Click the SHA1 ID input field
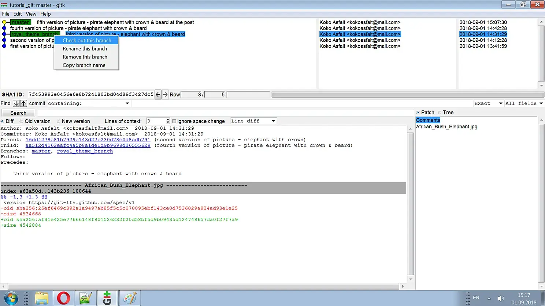Viewport: 545px width, 306px height. point(91,94)
